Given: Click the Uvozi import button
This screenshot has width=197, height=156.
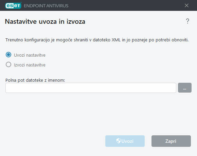Looking at the screenshot, I should (x=125, y=141).
